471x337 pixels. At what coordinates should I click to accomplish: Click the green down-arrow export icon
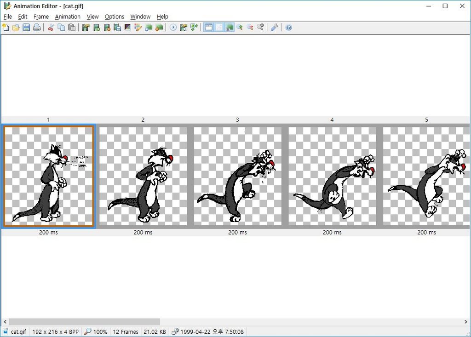[194, 27]
